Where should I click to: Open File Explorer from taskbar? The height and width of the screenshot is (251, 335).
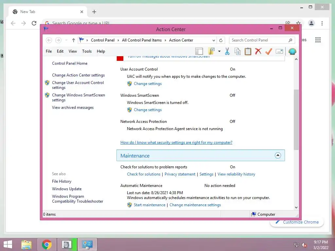tap(26, 244)
